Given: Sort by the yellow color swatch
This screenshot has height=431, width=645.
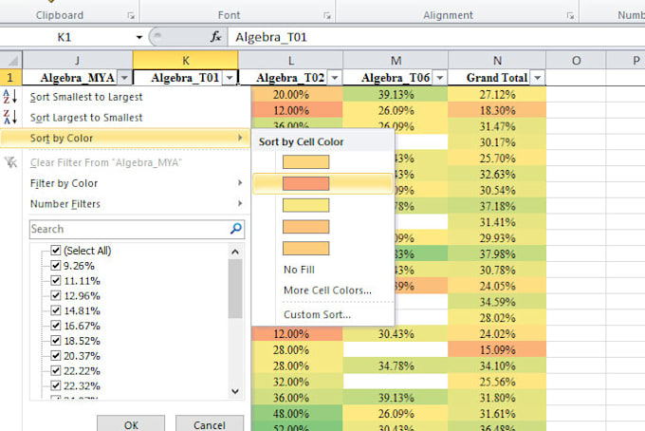Looking at the screenshot, I should [305, 205].
